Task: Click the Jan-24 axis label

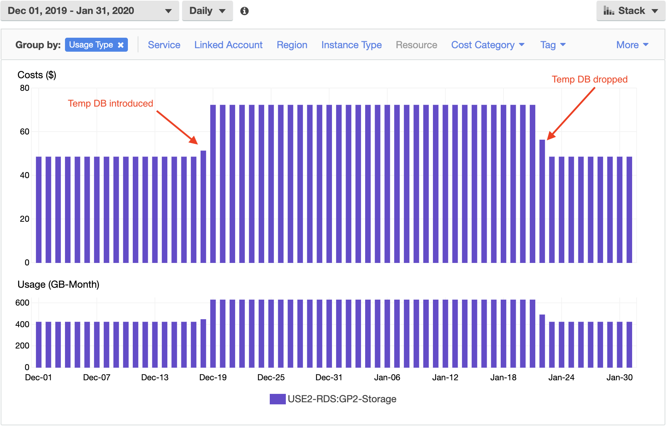Action: pos(561,377)
